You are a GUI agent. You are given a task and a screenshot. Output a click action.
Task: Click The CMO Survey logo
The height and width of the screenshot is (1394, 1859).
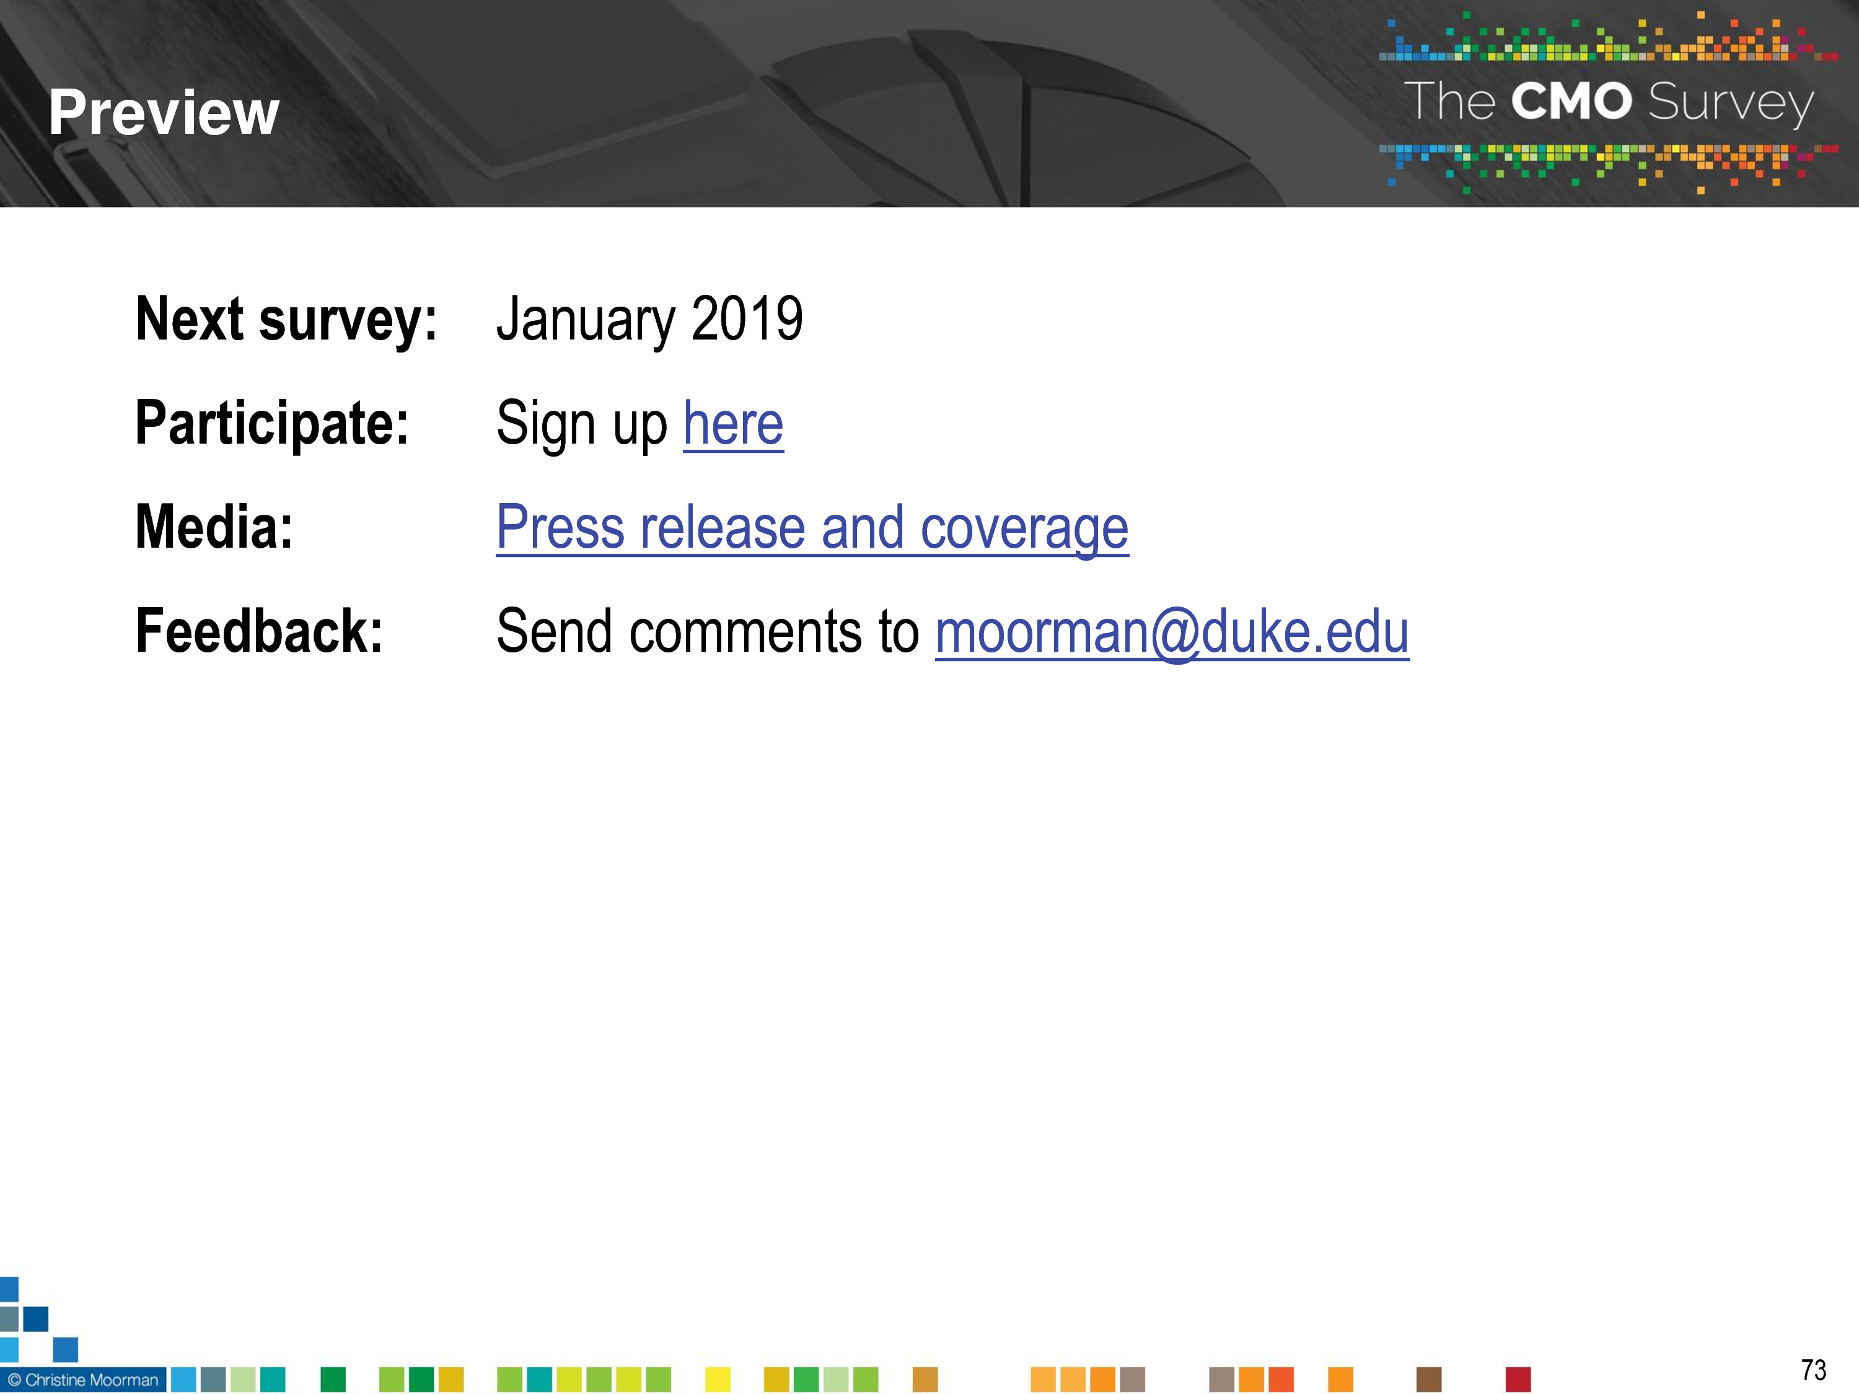(1607, 102)
